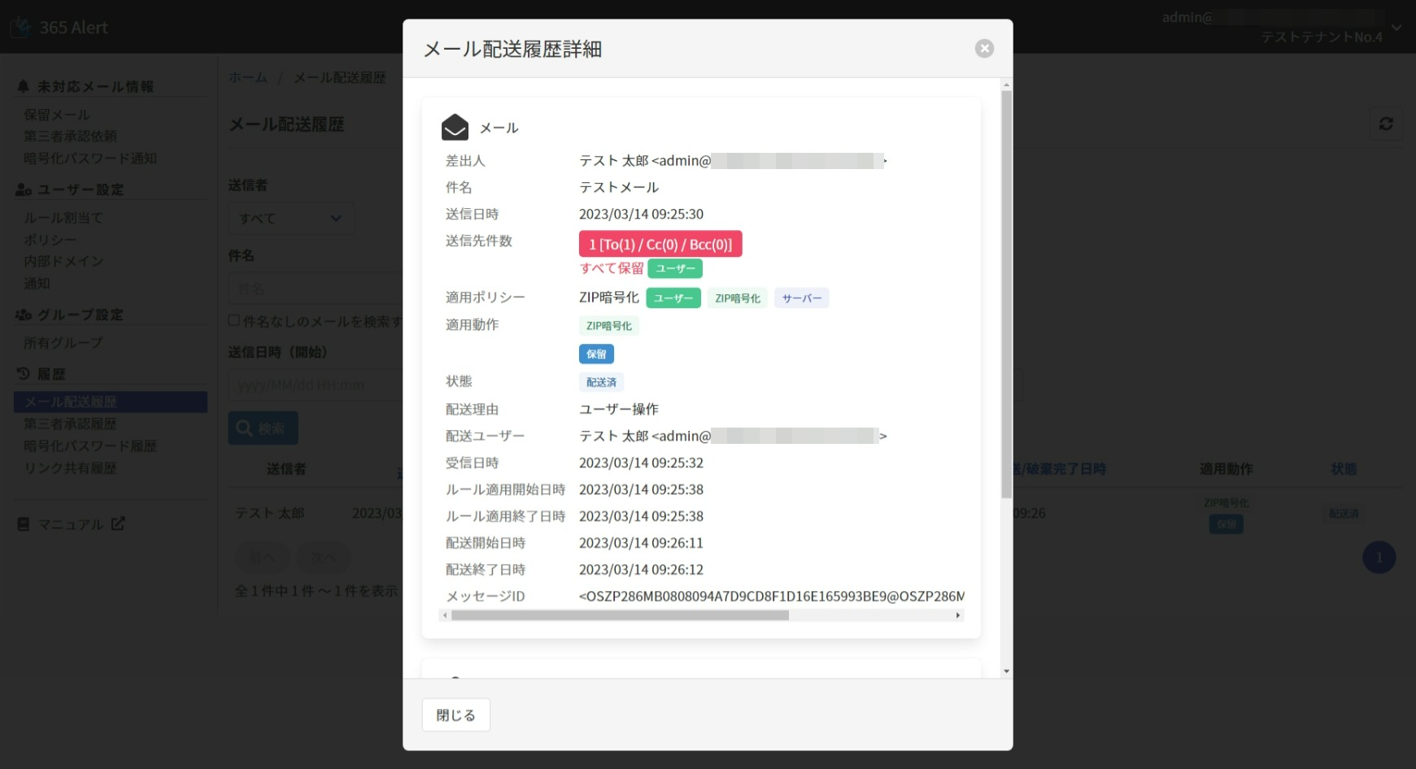Click the search magnifier 検索 button
Screen dimensions: 1416x769
click(x=263, y=428)
